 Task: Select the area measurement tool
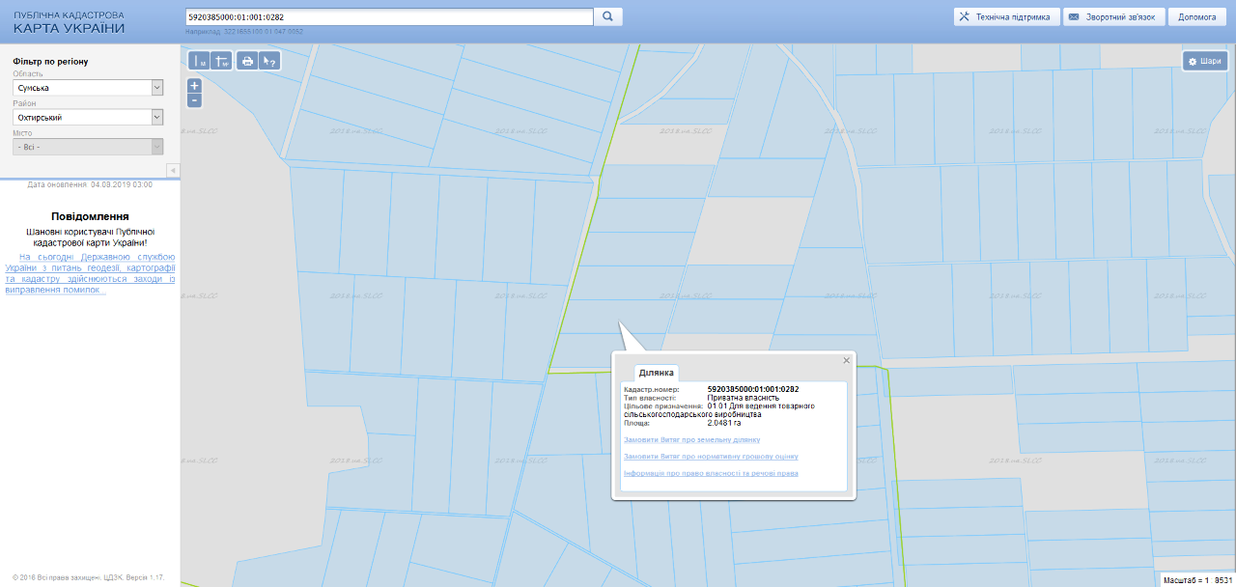pos(221,61)
